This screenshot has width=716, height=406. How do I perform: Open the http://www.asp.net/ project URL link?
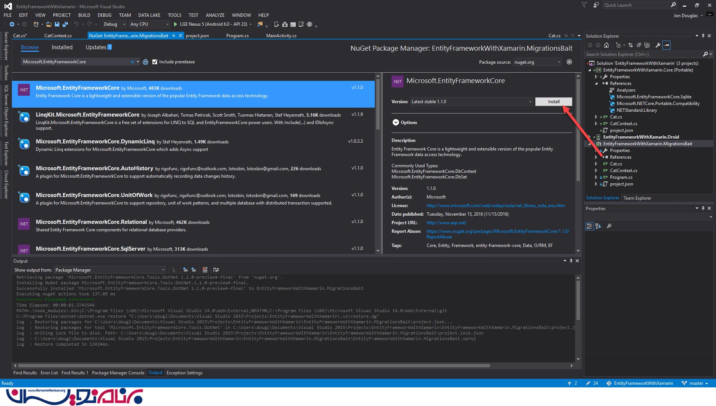pyautogui.click(x=446, y=223)
